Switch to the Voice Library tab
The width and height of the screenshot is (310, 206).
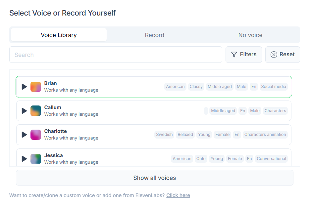click(x=59, y=35)
